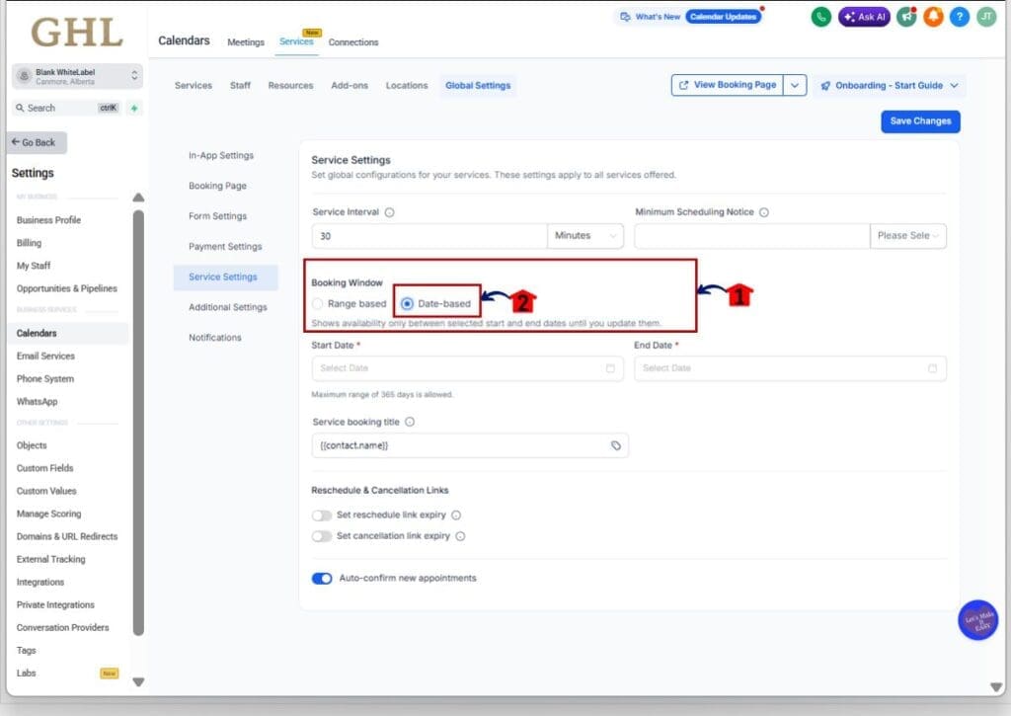Click the green phone icon in header

coord(820,16)
